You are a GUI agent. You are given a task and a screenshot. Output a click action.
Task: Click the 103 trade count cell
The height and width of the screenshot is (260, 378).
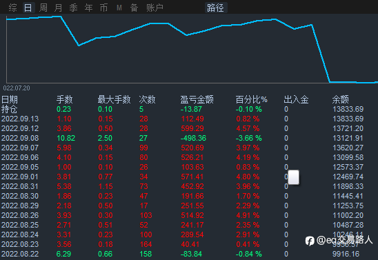[146, 215]
